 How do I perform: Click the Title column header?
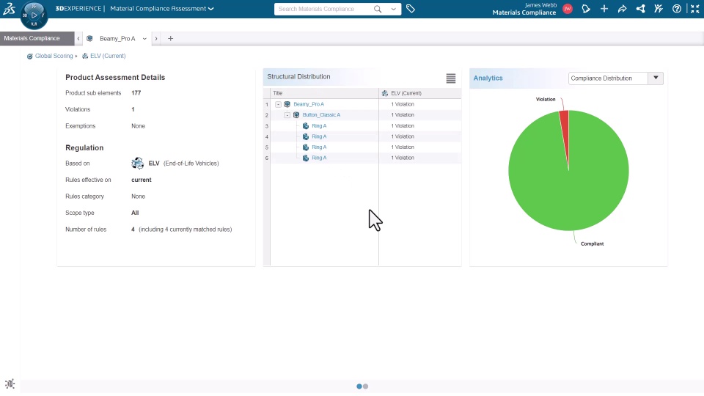[x=325, y=93]
